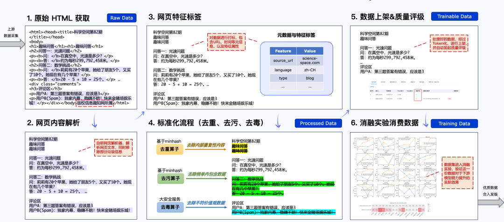Click the Training Data badge
The width and height of the screenshot is (504, 222).
pos(454,123)
